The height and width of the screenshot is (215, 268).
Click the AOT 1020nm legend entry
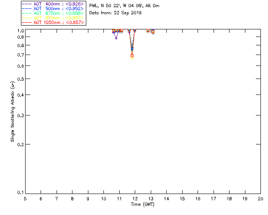coord(53,22)
